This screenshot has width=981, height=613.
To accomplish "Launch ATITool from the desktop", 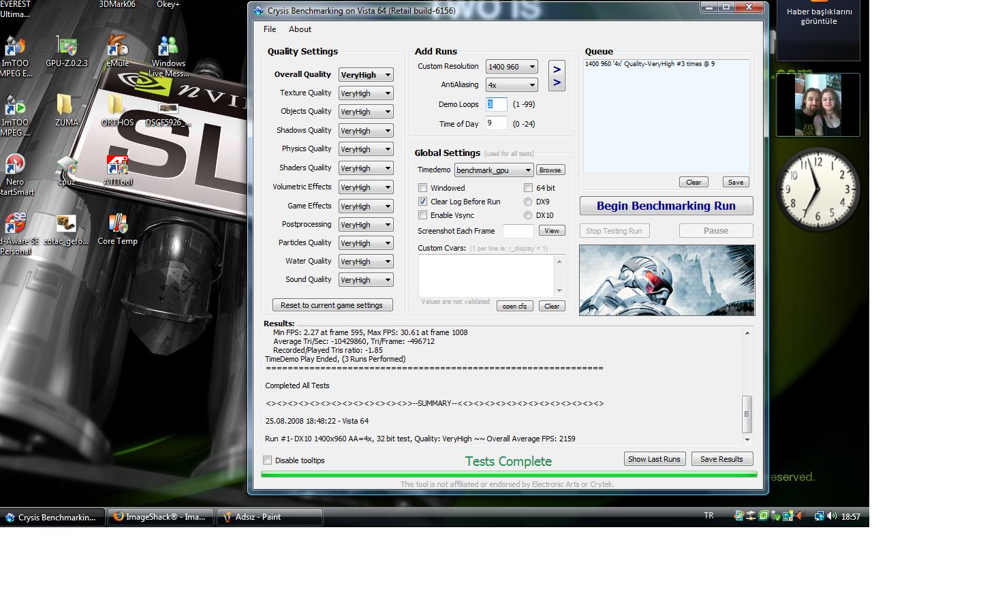I will tap(117, 170).
